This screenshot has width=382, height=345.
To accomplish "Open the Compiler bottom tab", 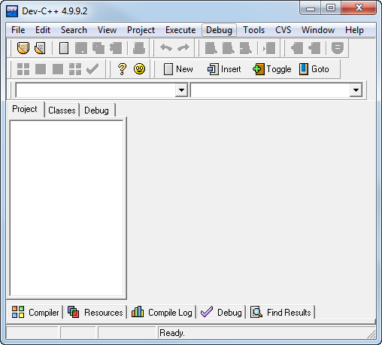I will pyautogui.click(x=35, y=312).
